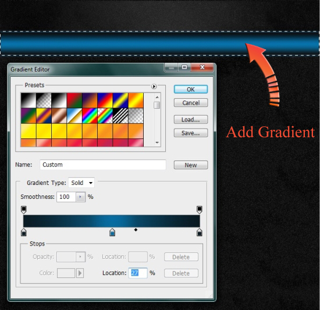Viewport: 320px width, 310px height.
Task: Select the transparent stripes preset
Action: 120,116
